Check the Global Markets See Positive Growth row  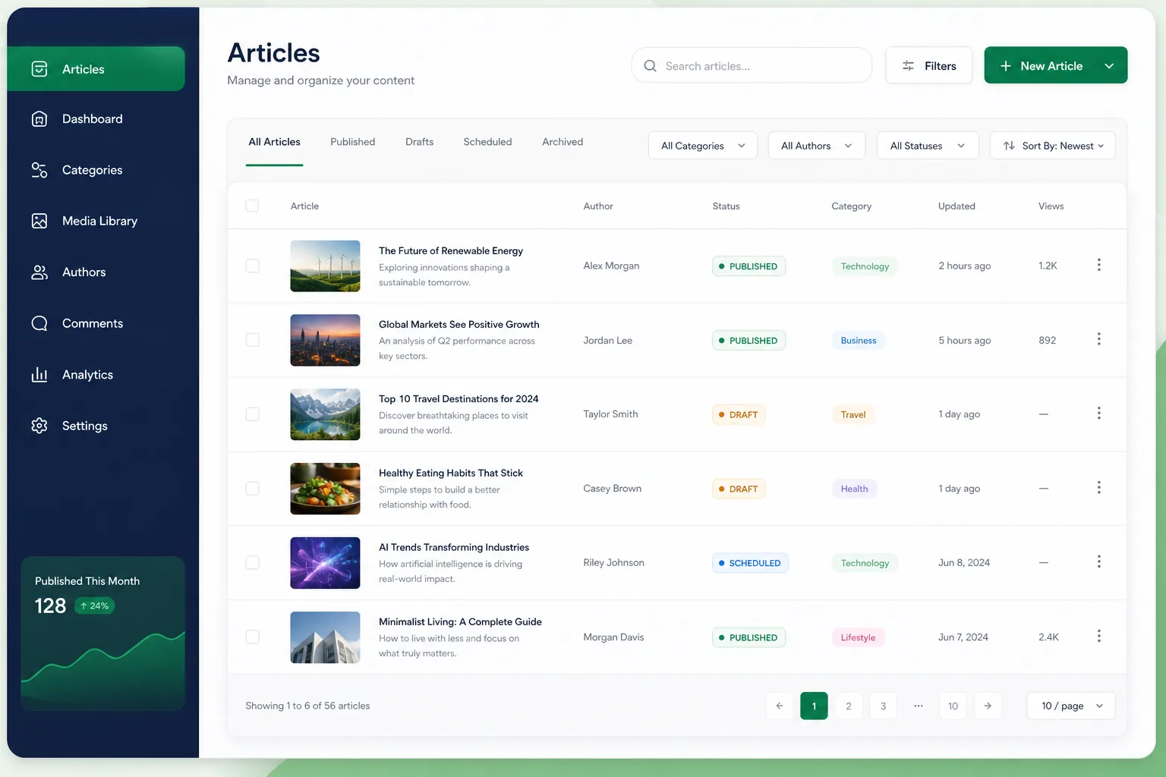point(252,340)
